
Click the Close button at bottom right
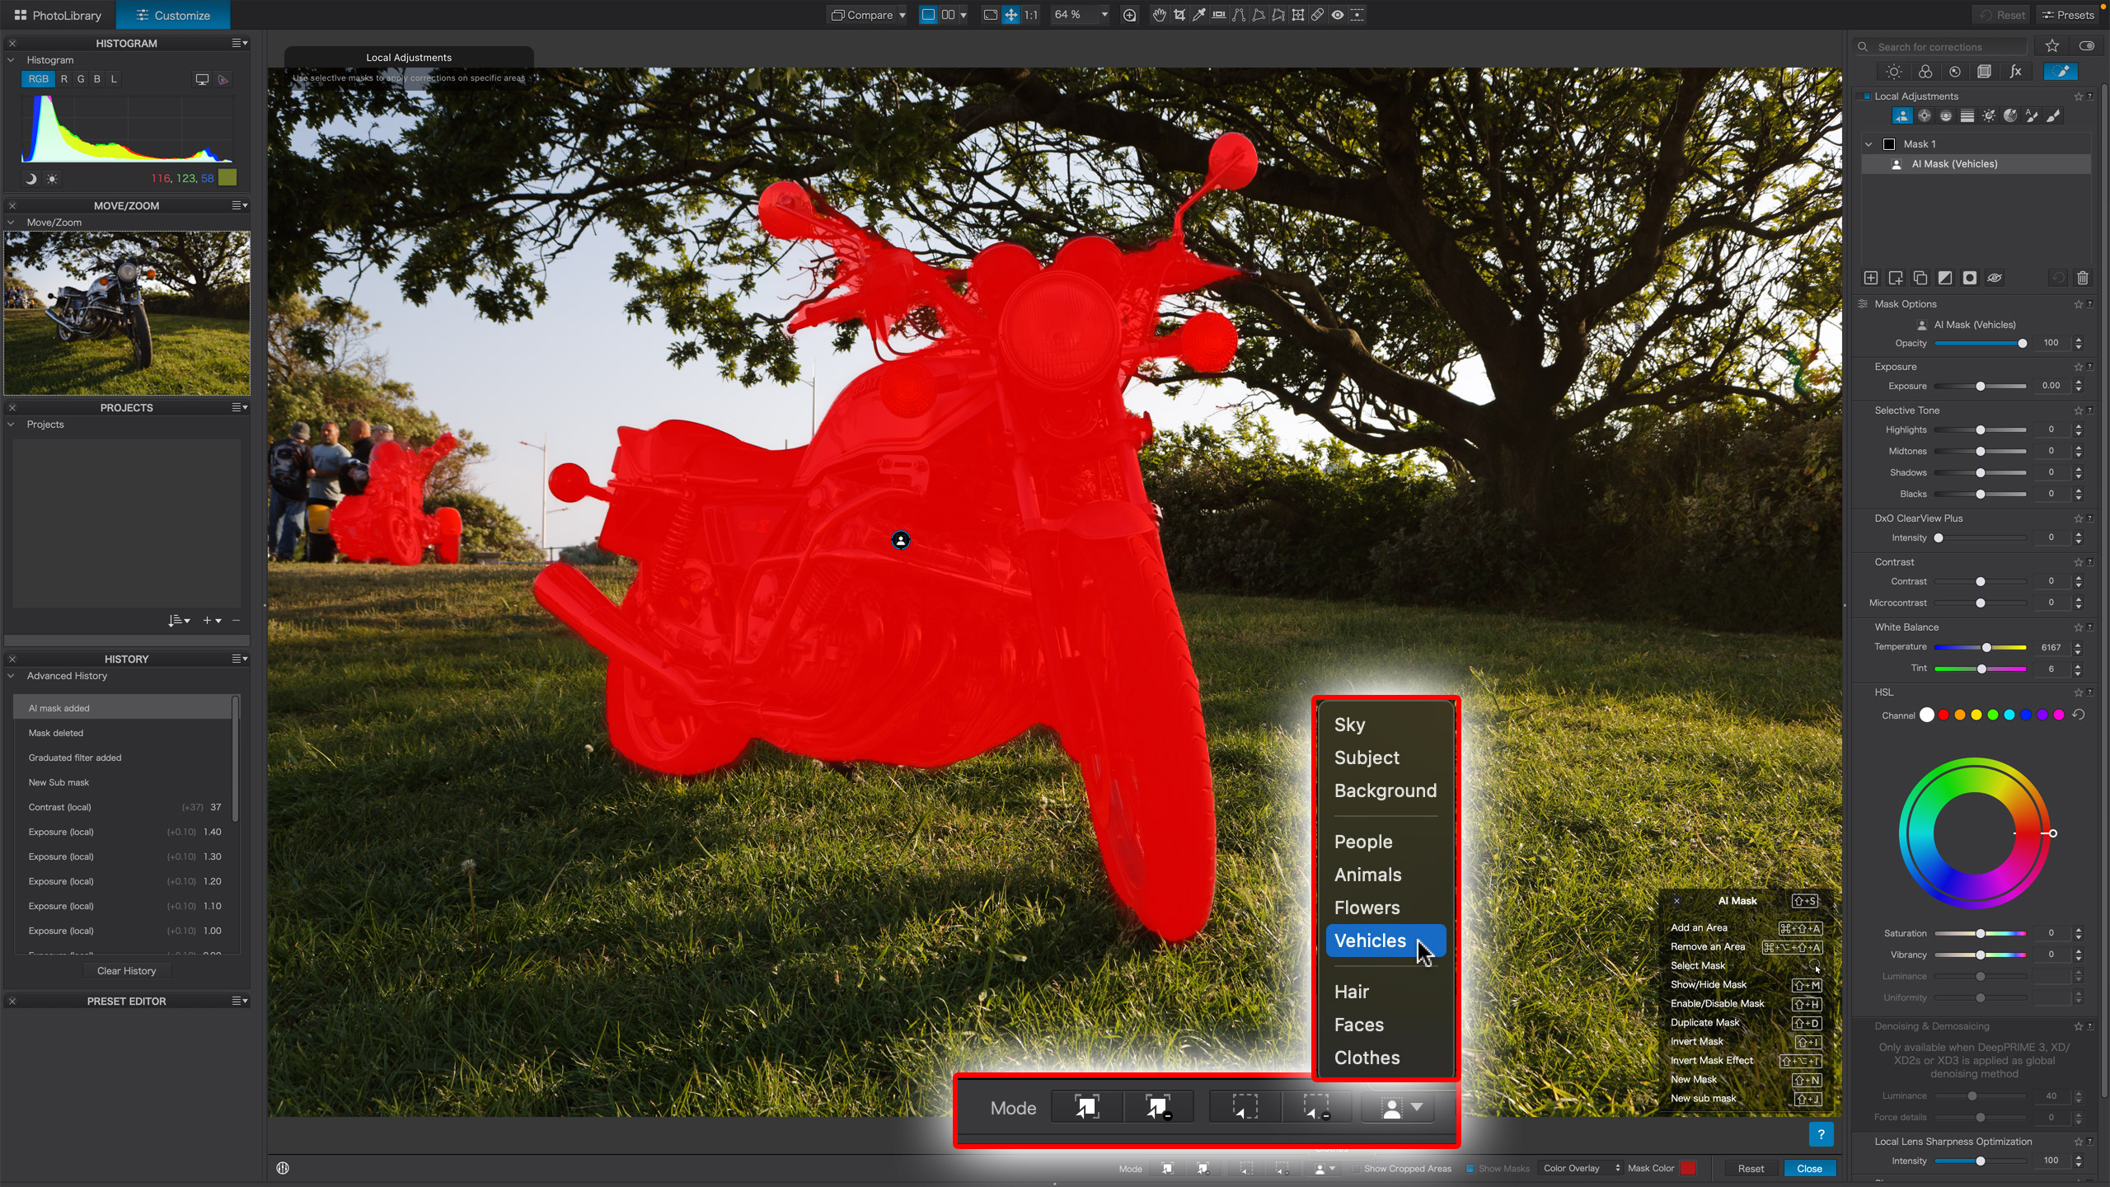tap(1810, 1168)
